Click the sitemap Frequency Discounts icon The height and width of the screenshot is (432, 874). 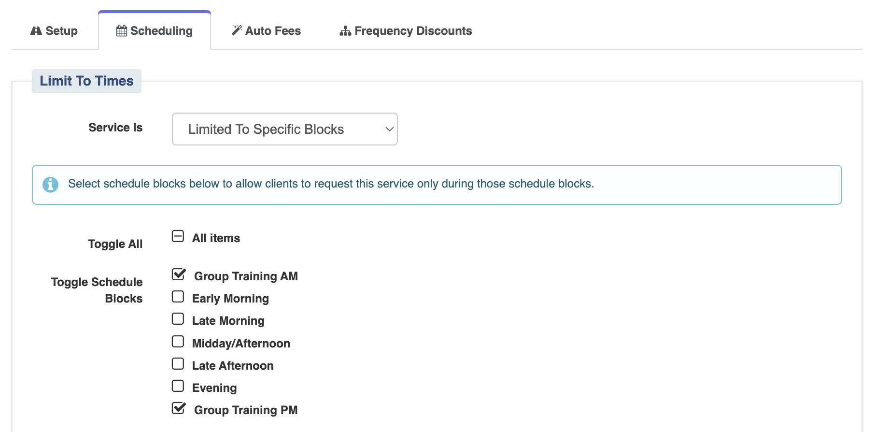345,31
